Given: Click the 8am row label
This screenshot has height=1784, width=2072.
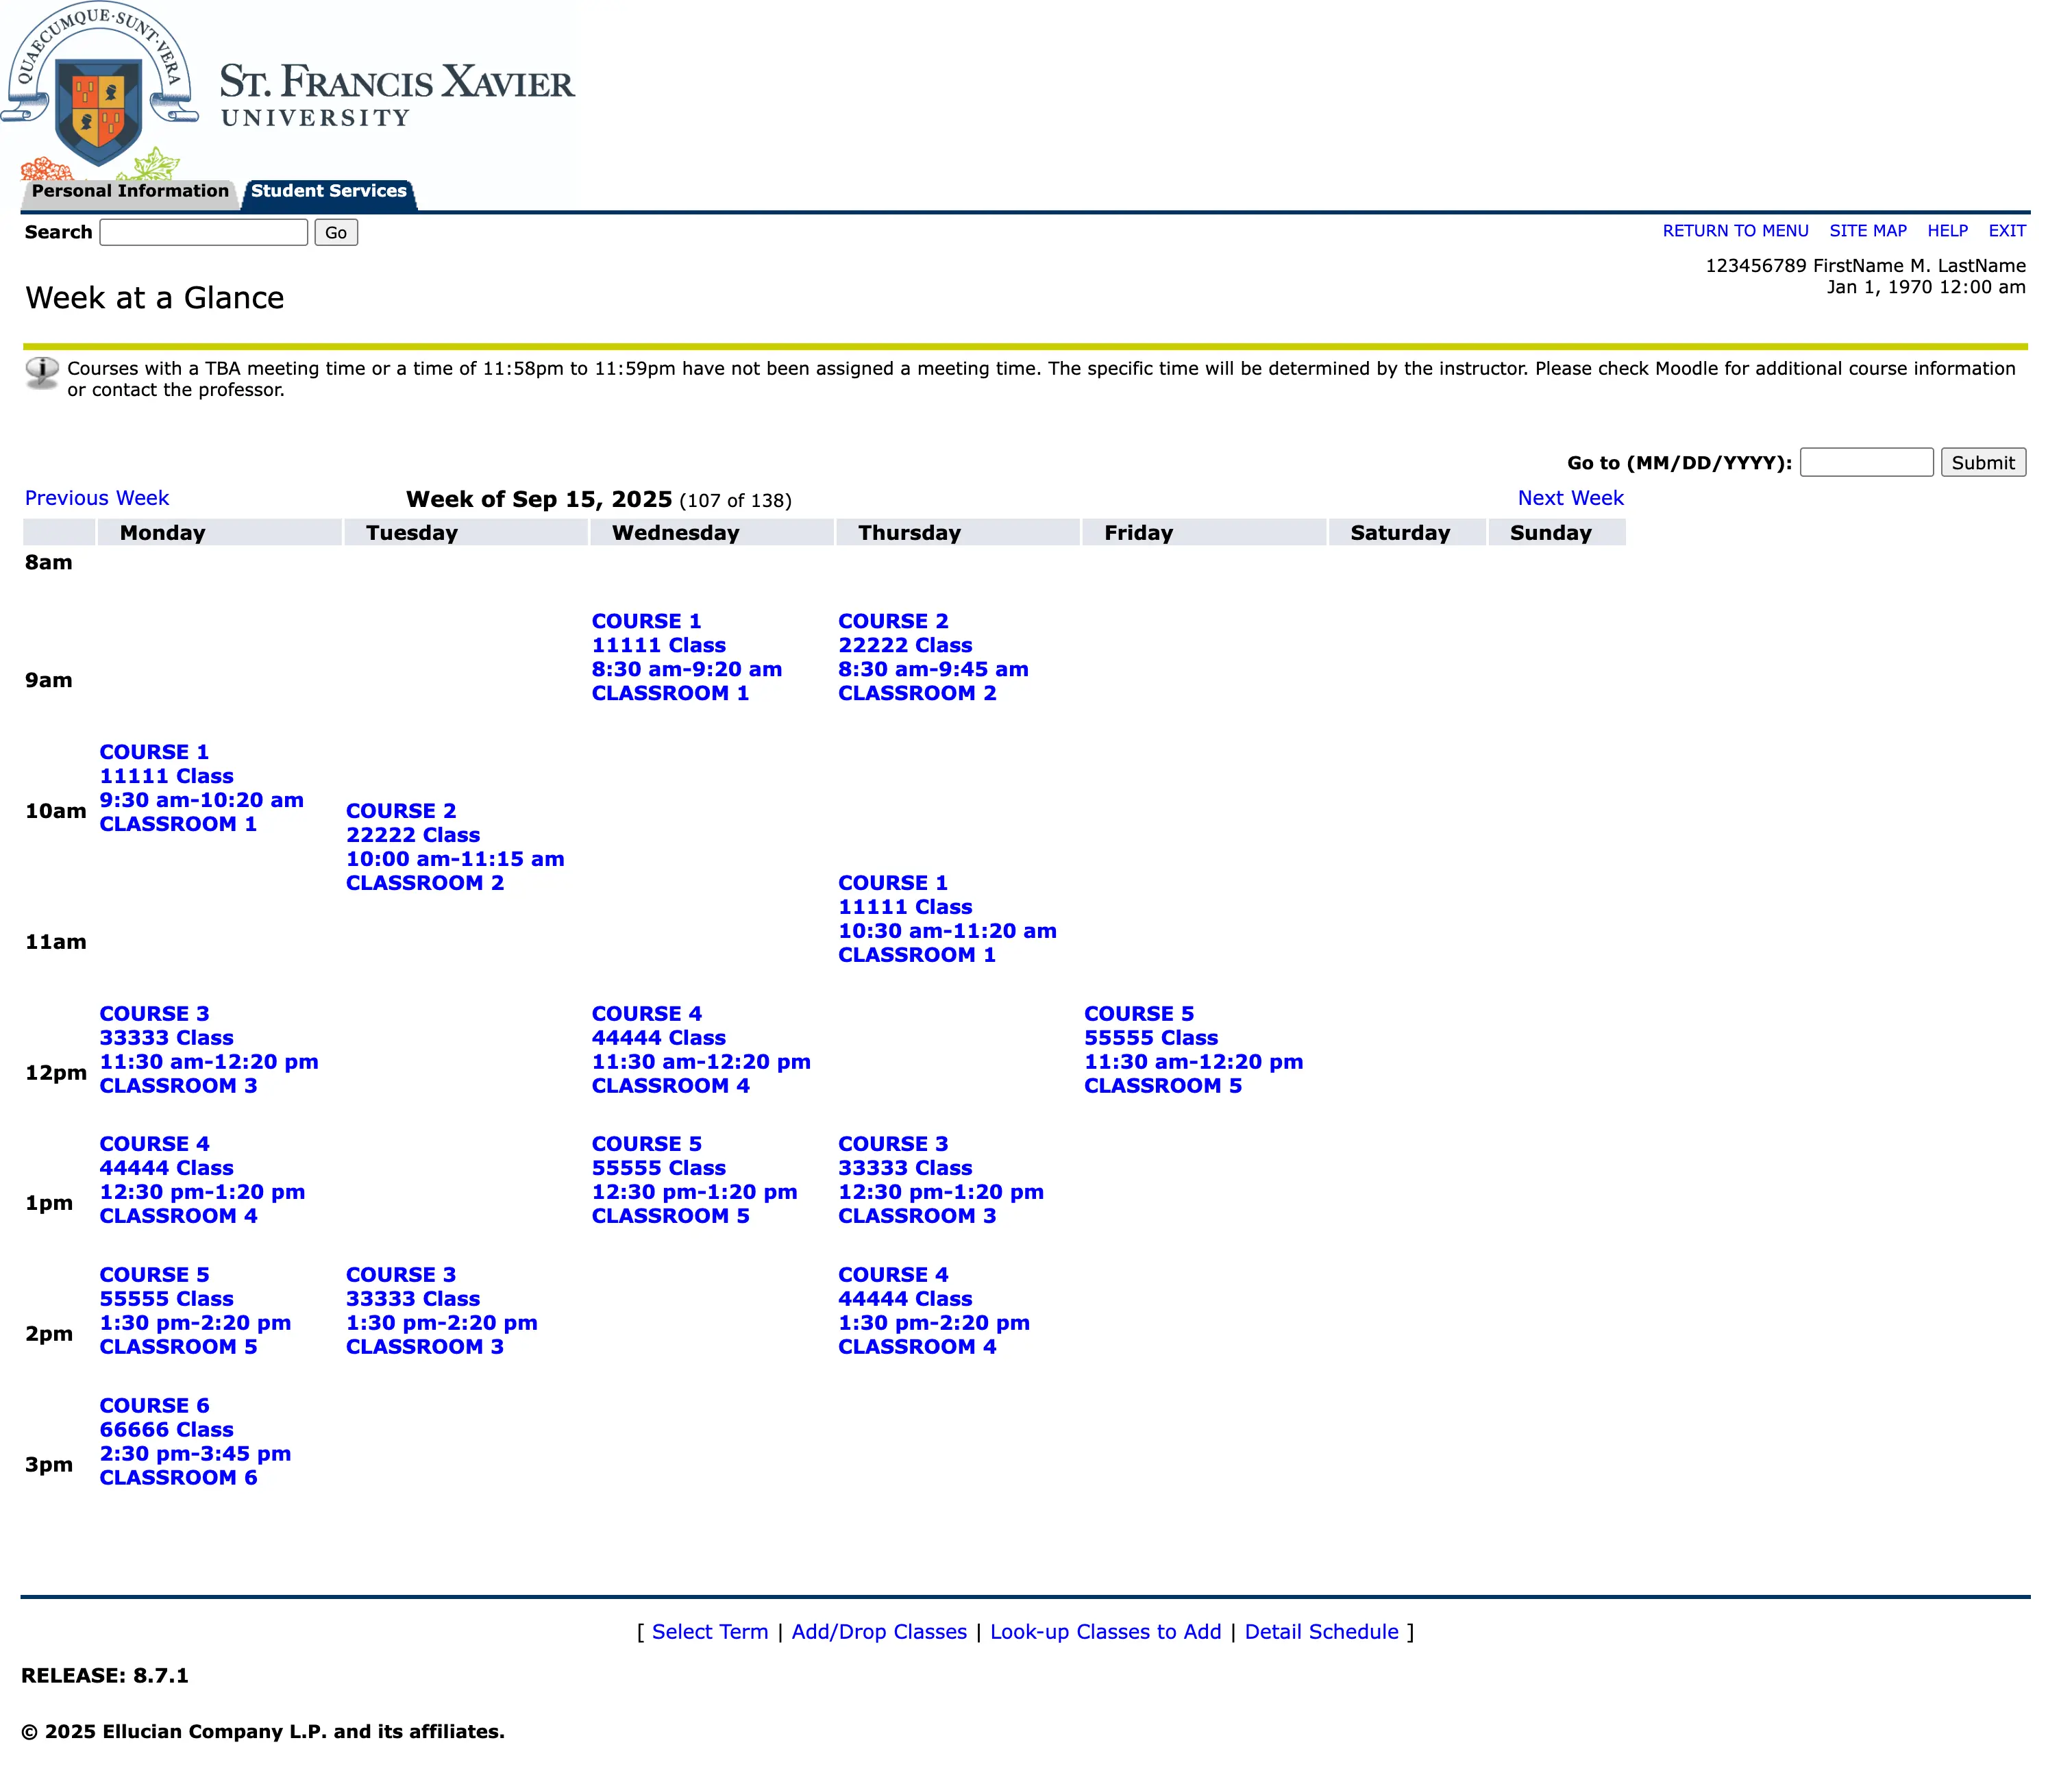Looking at the screenshot, I should click(x=49, y=562).
